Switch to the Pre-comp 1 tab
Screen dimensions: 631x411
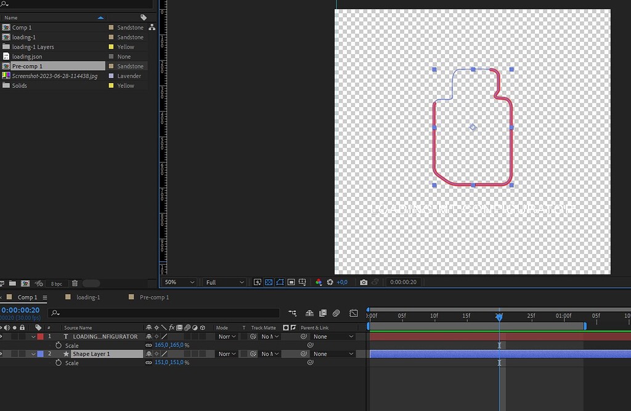[x=153, y=297]
